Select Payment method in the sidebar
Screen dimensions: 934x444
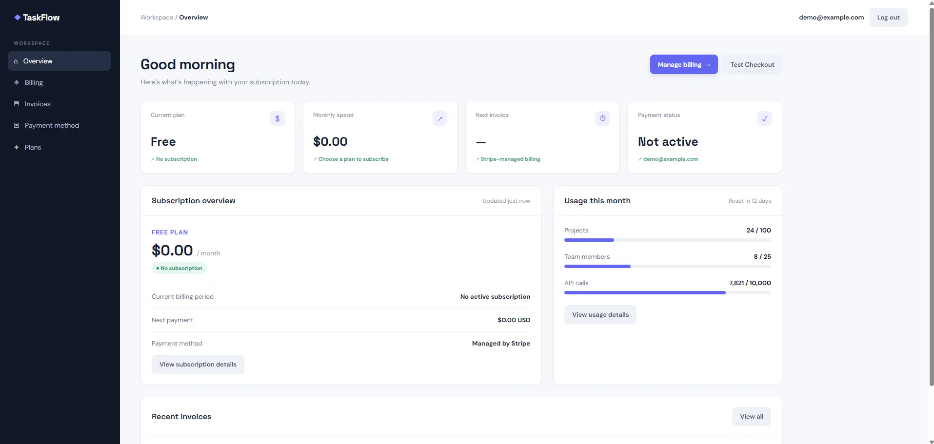pos(60,125)
